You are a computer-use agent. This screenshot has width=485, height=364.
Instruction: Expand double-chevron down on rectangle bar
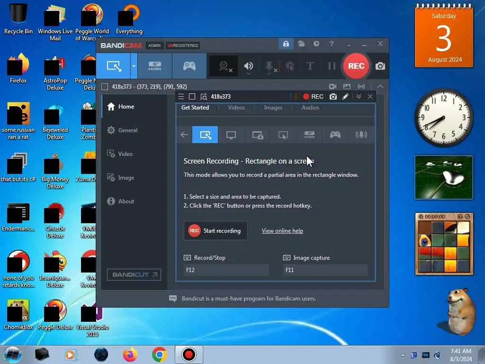click(x=359, y=97)
